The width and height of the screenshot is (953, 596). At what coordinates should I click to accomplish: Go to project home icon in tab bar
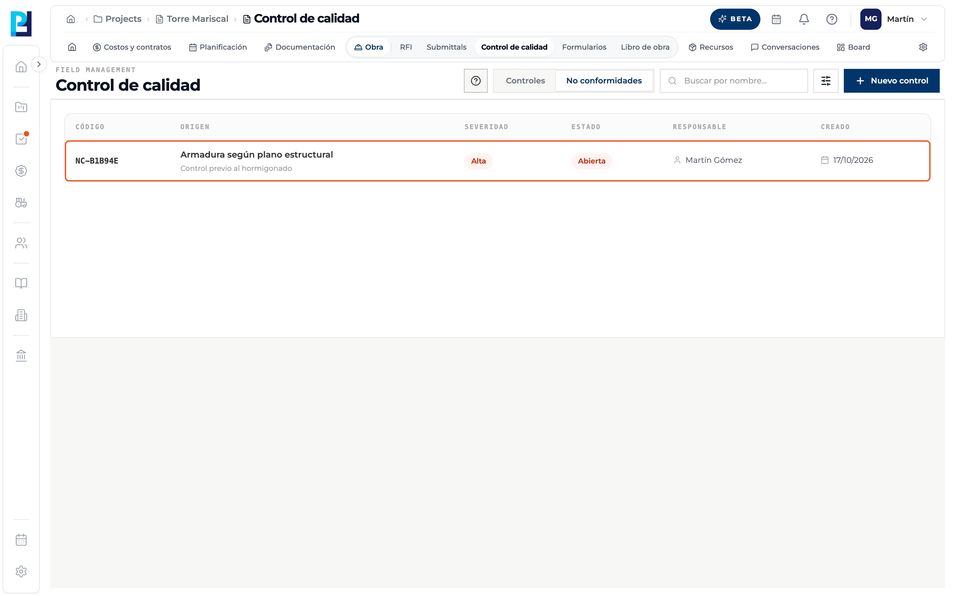[x=72, y=47]
